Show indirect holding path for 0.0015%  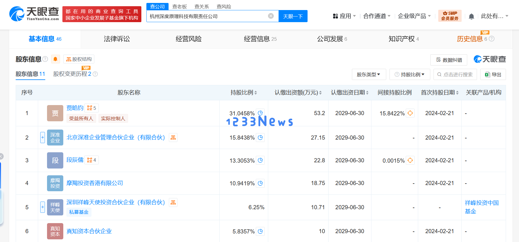tap(410, 160)
